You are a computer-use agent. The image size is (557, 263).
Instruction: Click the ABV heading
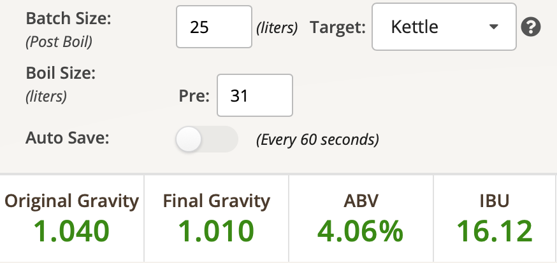pyautogui.click(x=361, y=201)
